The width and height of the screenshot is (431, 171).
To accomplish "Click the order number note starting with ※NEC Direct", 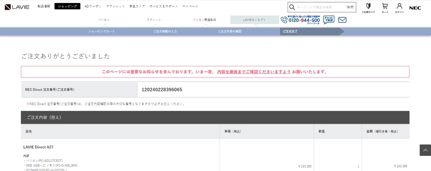I will click(x=106, y=104).
